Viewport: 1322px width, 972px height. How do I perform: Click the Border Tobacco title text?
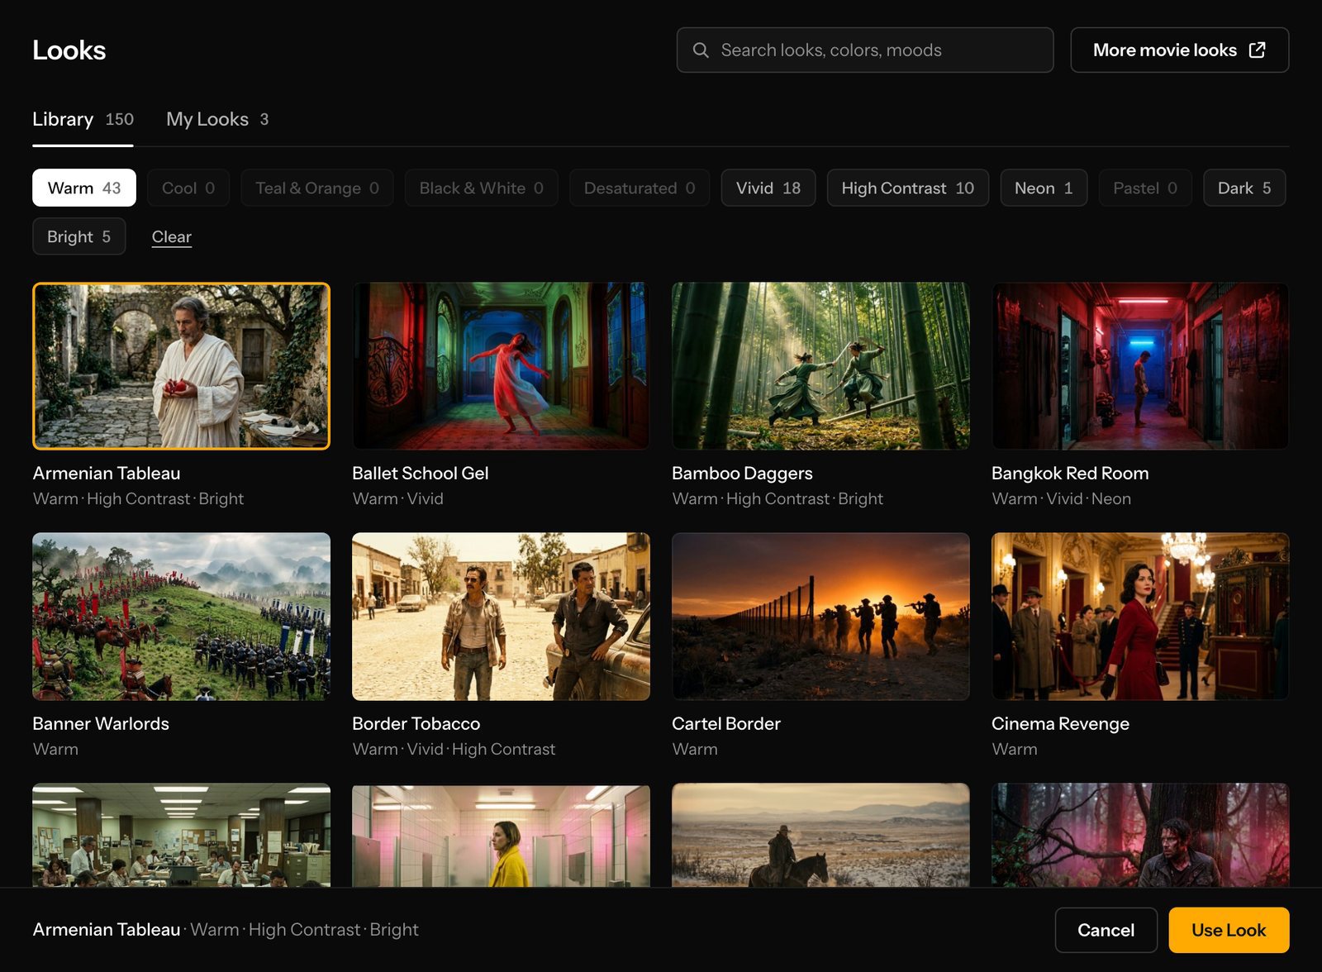(416, 724)
